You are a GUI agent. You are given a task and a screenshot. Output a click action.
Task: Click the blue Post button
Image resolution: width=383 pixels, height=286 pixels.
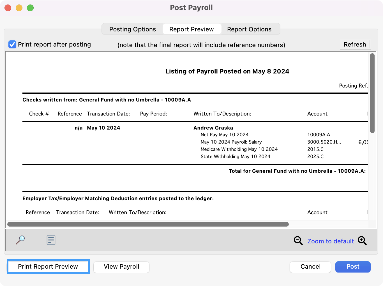point(353,267)
